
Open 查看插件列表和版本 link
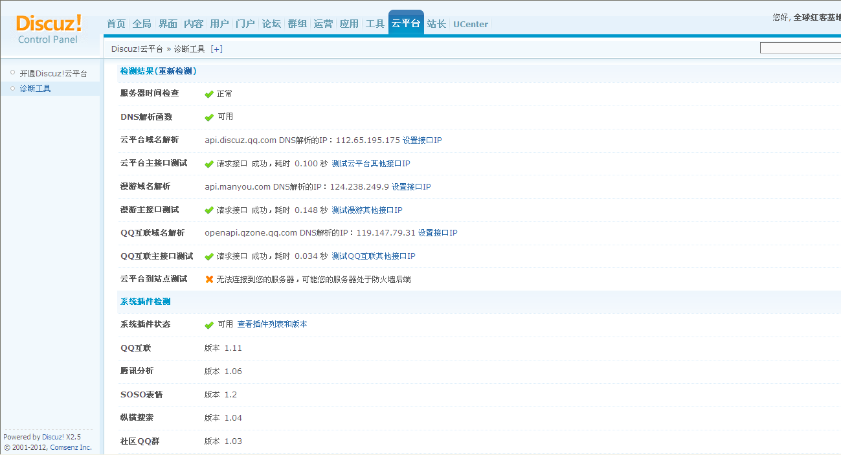point(272,324)
